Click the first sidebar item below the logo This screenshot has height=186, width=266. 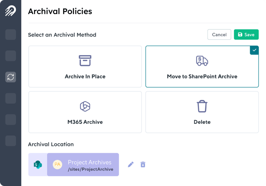10,34
